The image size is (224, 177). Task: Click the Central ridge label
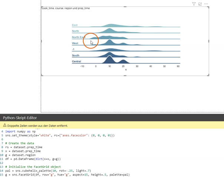click(x=76, y=61)
